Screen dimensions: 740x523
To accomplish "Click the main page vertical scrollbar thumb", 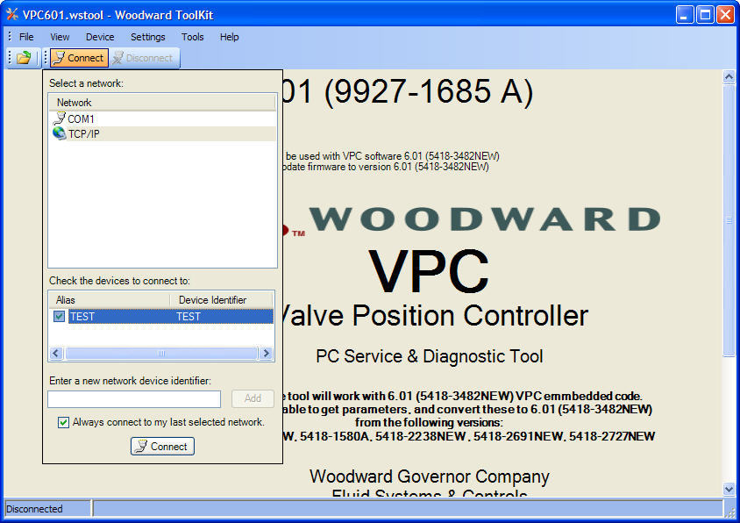I will coord(729,220).
